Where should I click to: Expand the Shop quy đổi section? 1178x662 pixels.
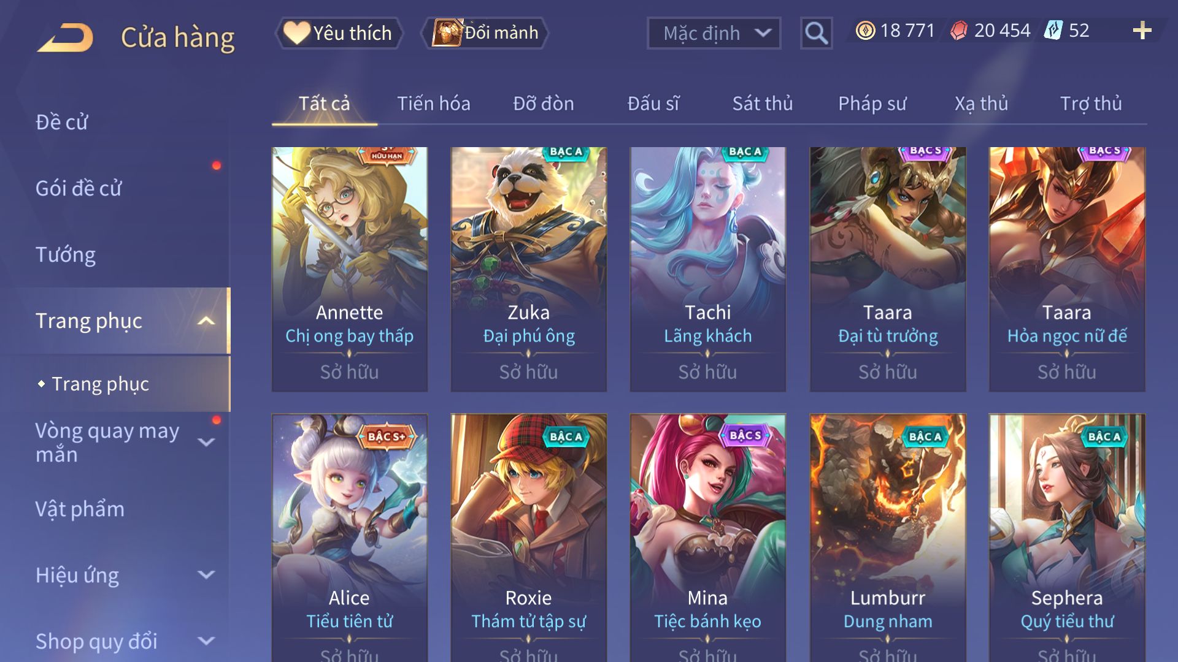point(207,641)
